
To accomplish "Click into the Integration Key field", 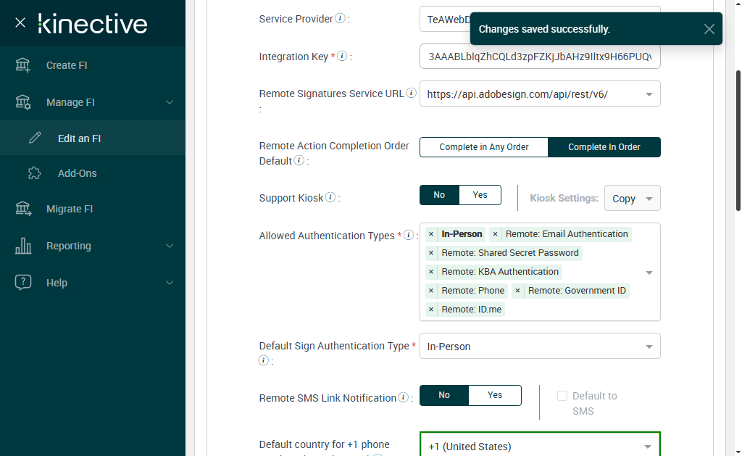I will pos(539,57).
